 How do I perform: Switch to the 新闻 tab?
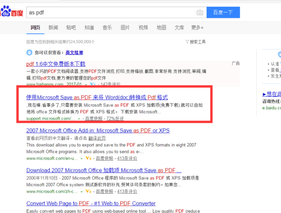pyautogui.click(x=53, y=28)
